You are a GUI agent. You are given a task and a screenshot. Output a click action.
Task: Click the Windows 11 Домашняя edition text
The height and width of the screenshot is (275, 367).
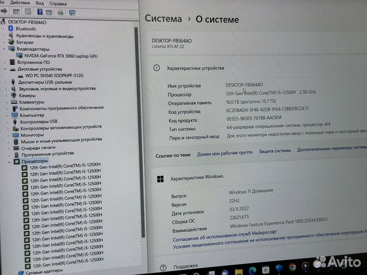251,191
